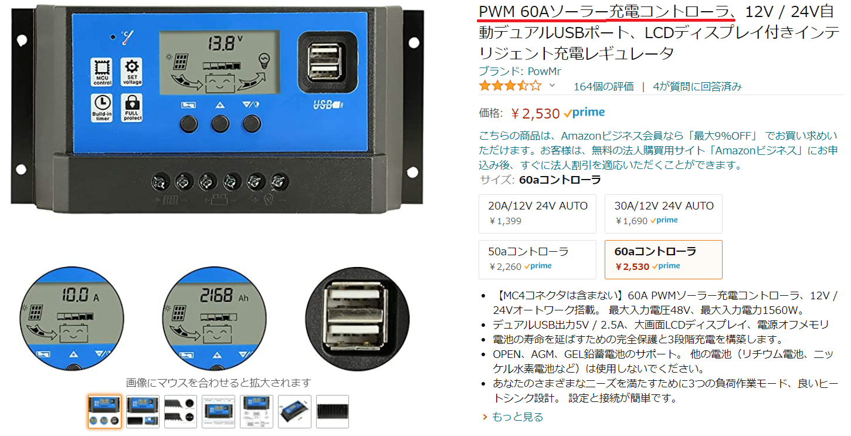This screenshot has height=436, width=851.
Task: Open the star rating dropdown chevron
Action: pyautogui.click(x=552, y=86)
